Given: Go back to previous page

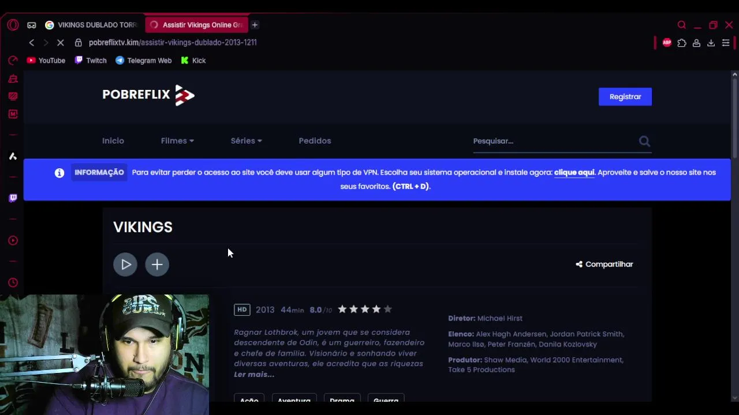Looking at the screenshot, I should click(32, 43).
